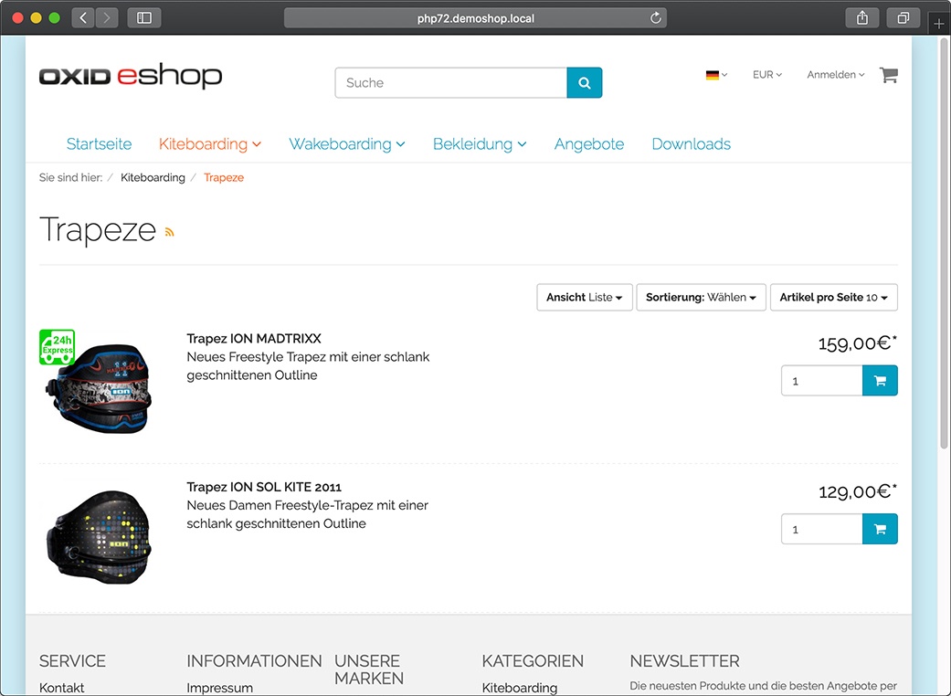Follow the Kiteboarding breadcrumb link
The height and width of the screenshot is (696, 951).
(x=153, y=177)
